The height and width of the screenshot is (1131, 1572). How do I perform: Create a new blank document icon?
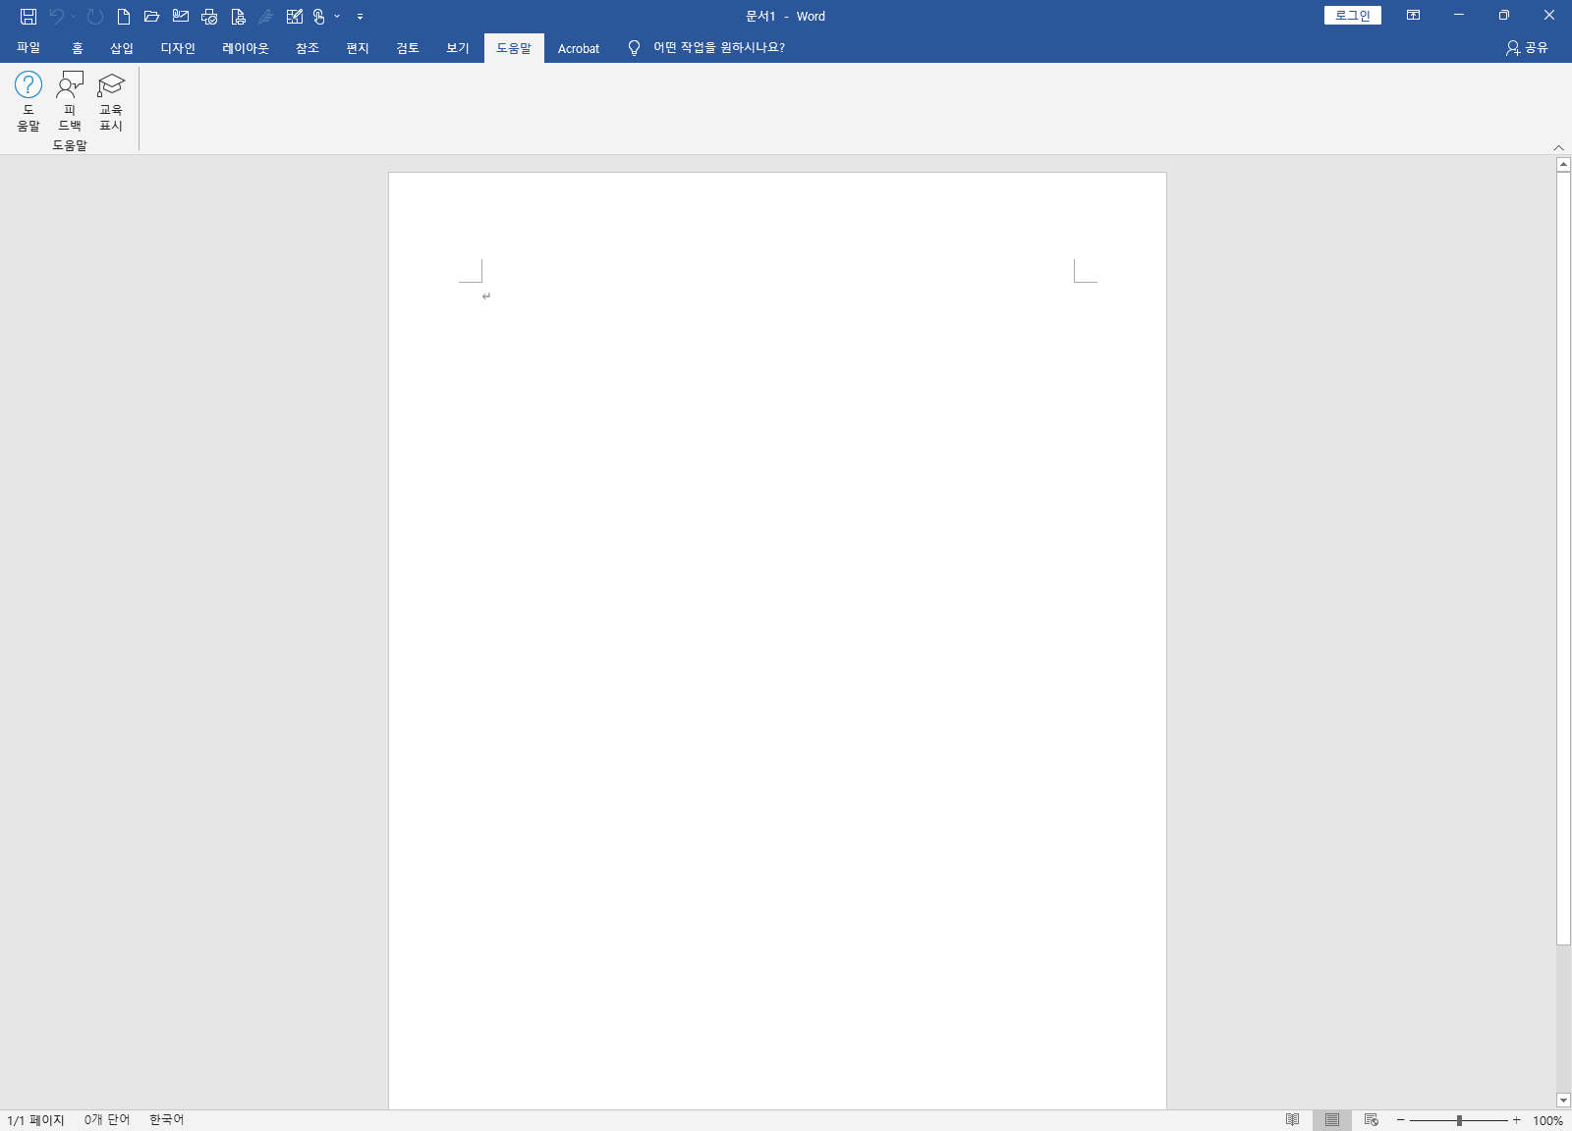coord(124,16)
